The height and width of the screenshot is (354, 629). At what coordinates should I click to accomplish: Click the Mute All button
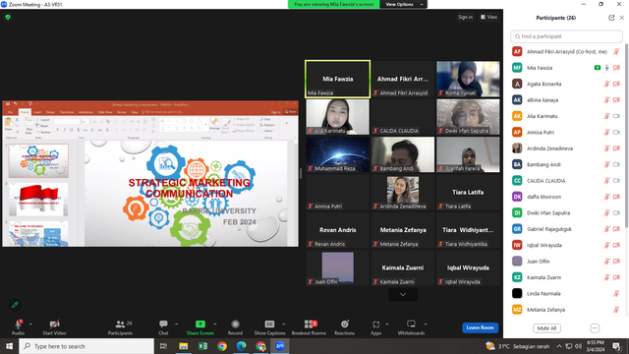546,328
